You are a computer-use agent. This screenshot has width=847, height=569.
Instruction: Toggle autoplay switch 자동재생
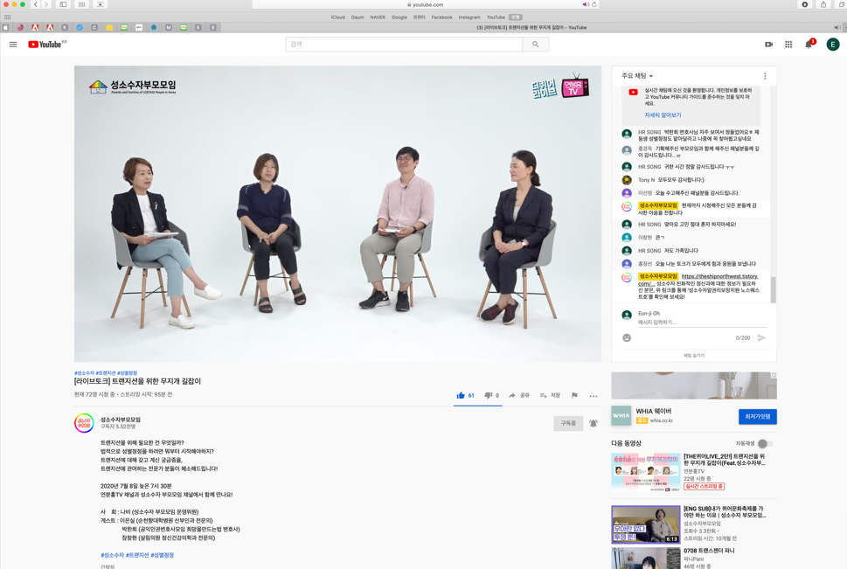[764, 444]
